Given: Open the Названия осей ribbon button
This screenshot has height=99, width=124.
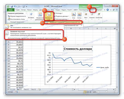Looking at the screenshot, I should pyautogui.click(x=49, y=16).
